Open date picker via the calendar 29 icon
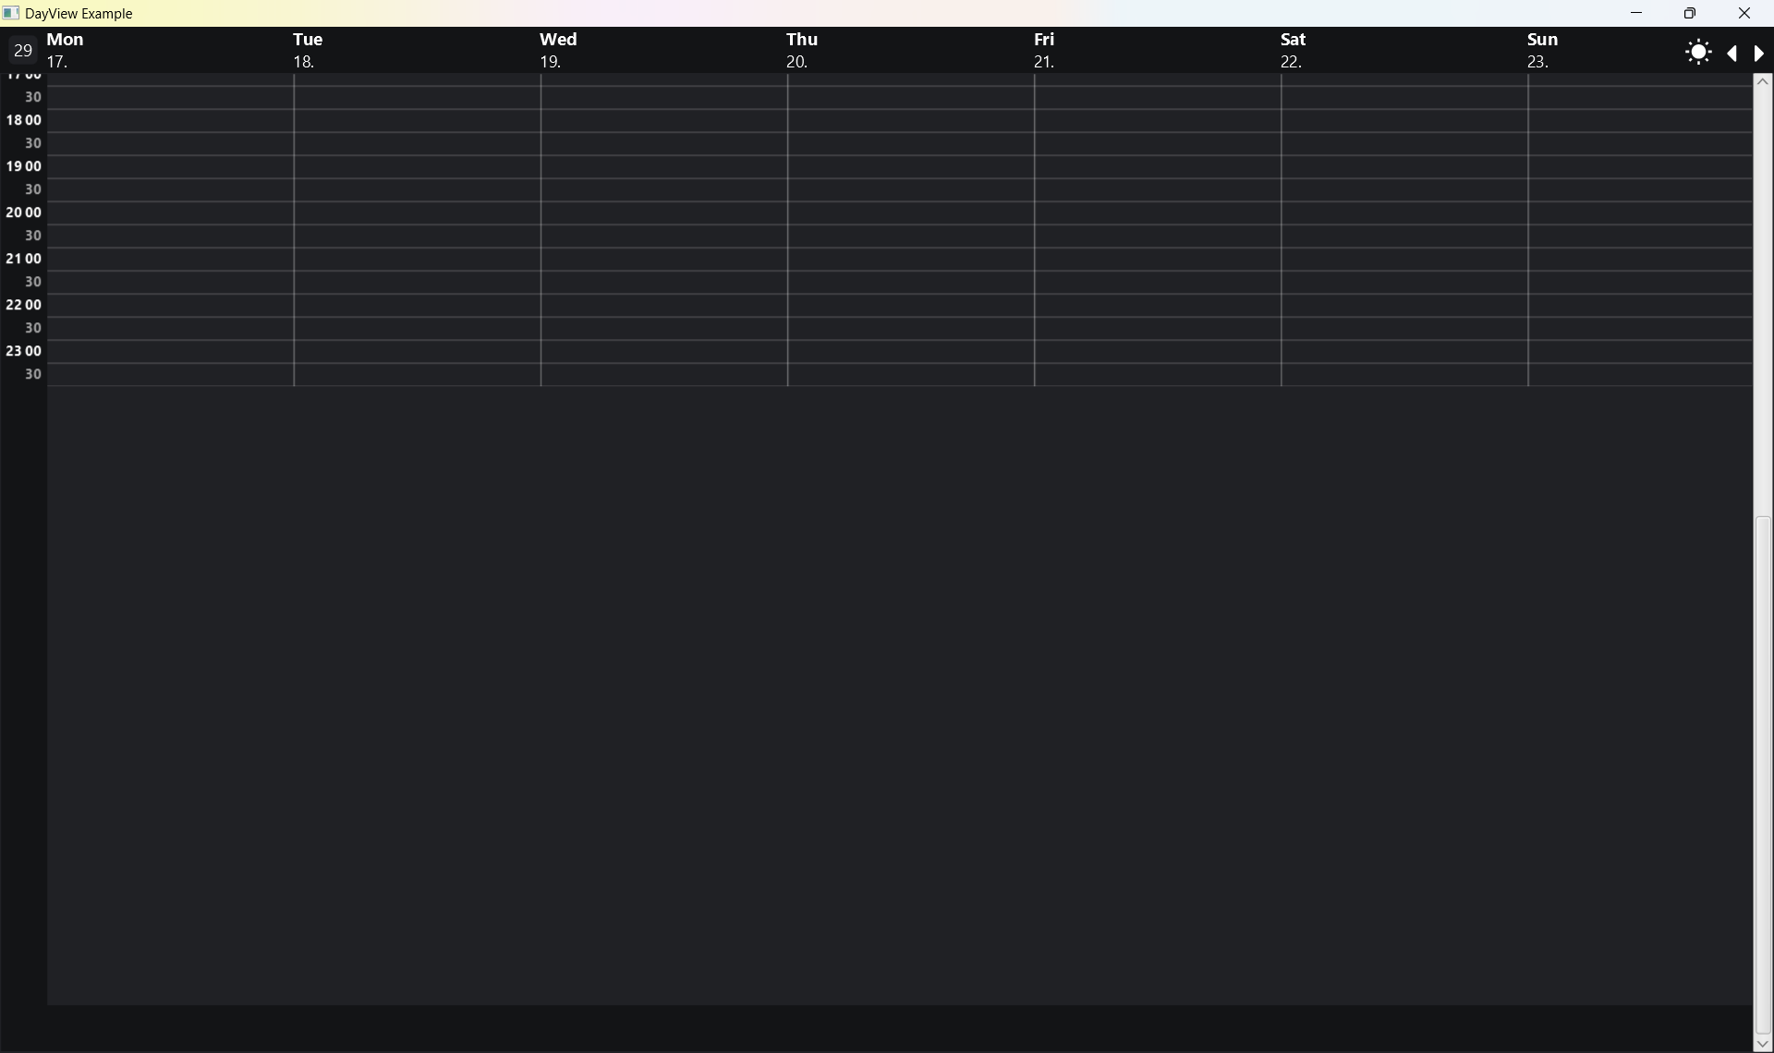The height and width of the screenshot is (1053, 1774). click(x=22, y=50)
